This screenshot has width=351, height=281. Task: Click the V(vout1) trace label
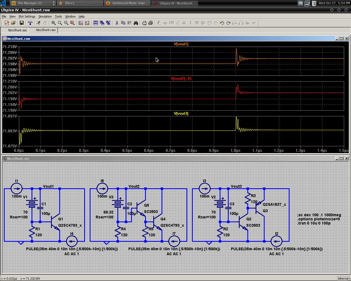(x=181, y=44)
